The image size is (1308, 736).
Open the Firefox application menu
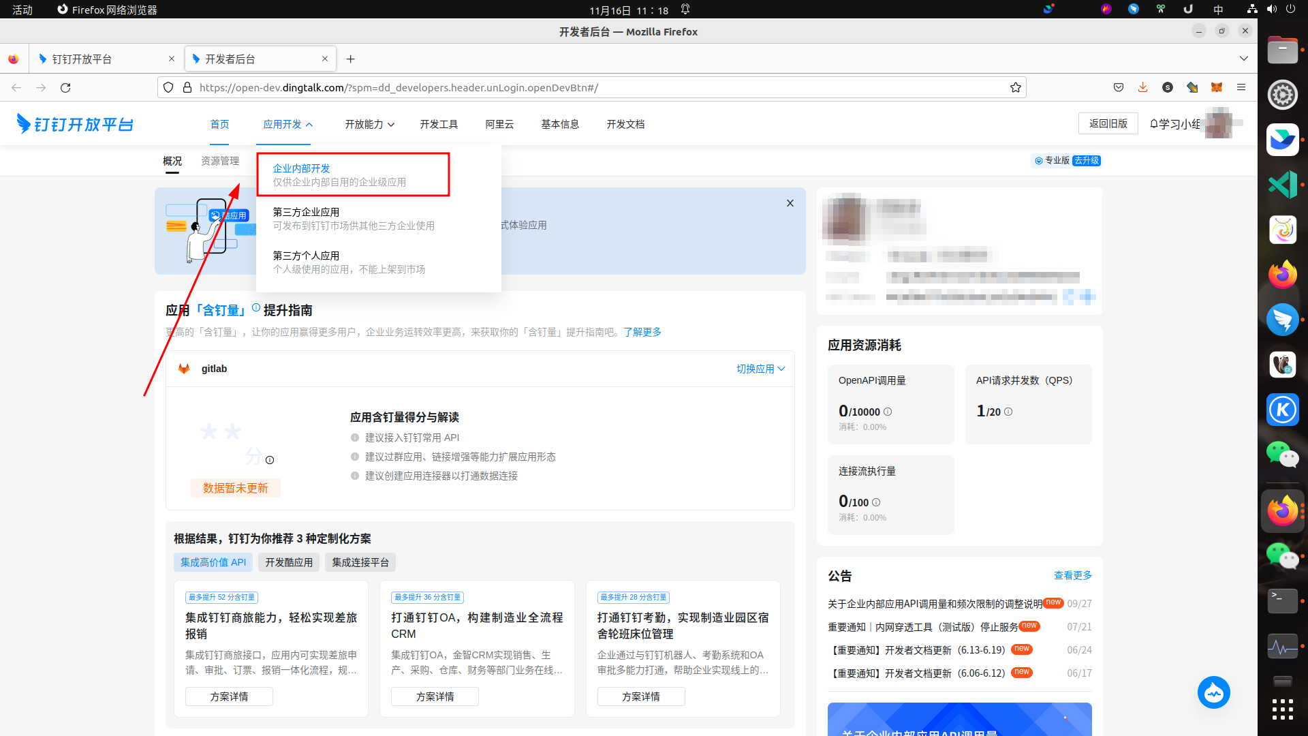(1241, 87)
